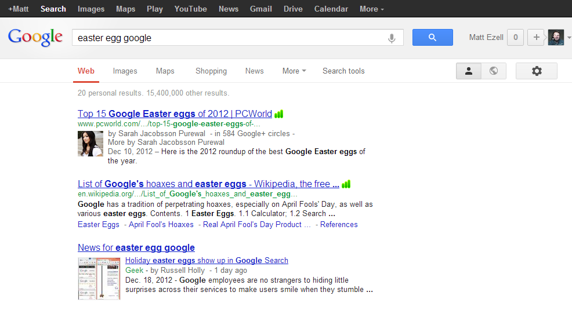The image size is (572, 314).
Task: Click the Matt Ezell name link
Action: point(486,37)
